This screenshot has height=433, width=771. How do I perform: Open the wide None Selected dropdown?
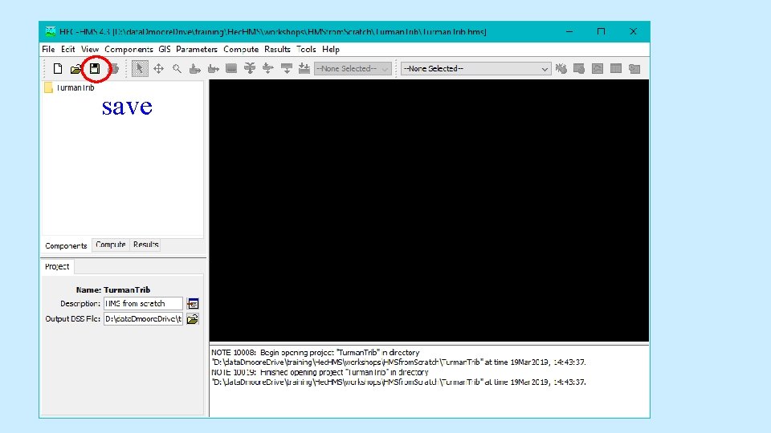pos(475,69)
